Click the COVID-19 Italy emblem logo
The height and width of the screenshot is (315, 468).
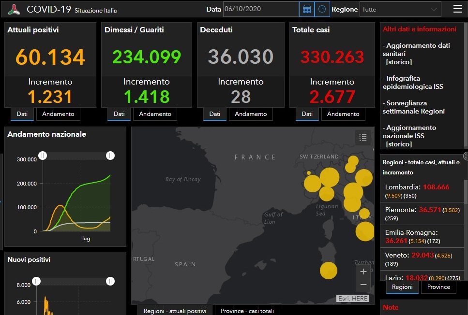pyautogui.click(x=15, y=9)
